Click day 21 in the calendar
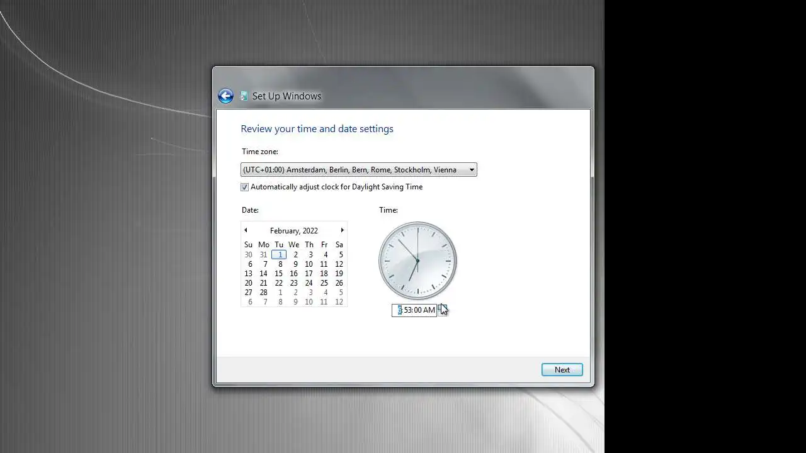 264,283
